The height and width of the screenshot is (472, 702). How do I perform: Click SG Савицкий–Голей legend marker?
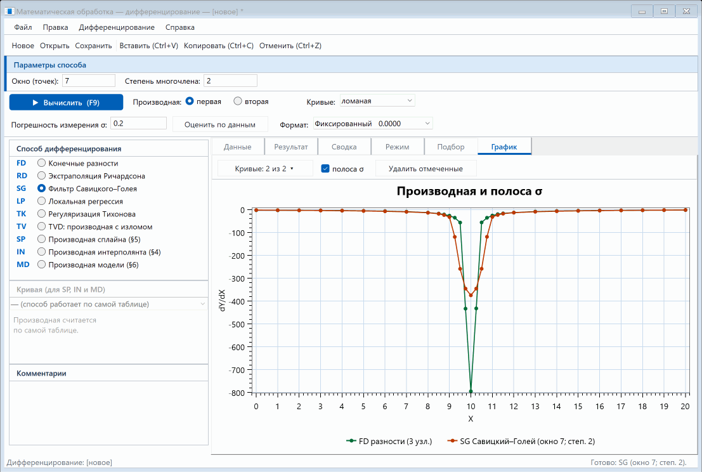[x=452, y=441]
